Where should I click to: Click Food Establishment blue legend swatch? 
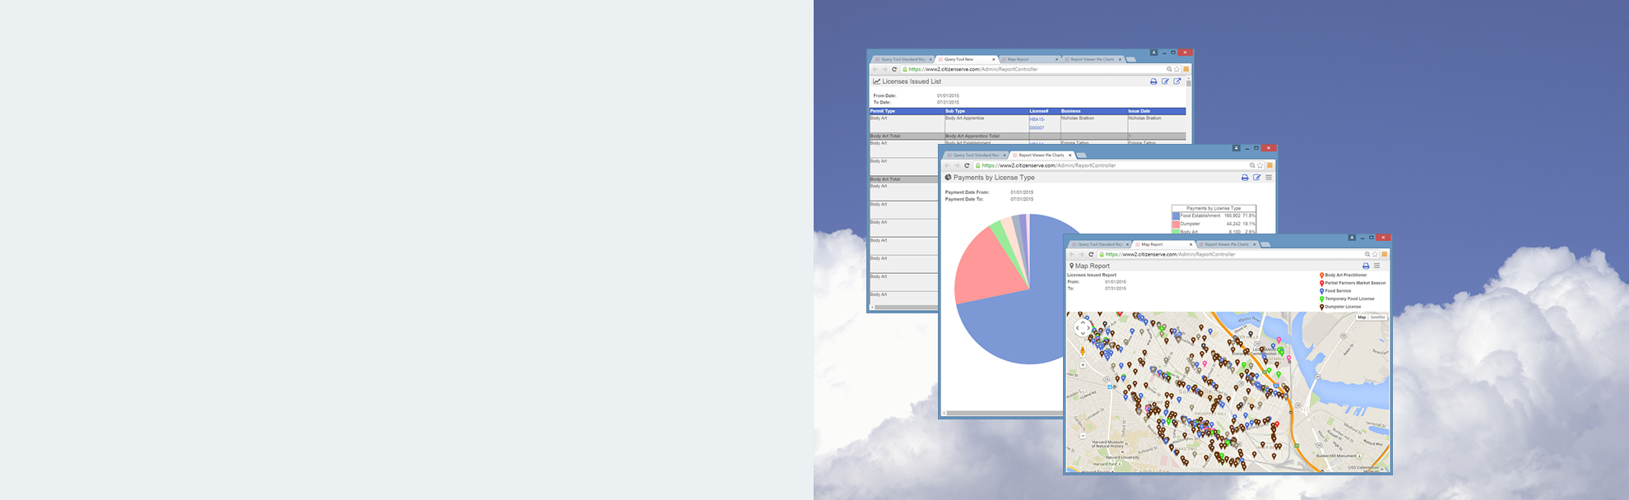pyautogui.click(x=1176, y=215)
